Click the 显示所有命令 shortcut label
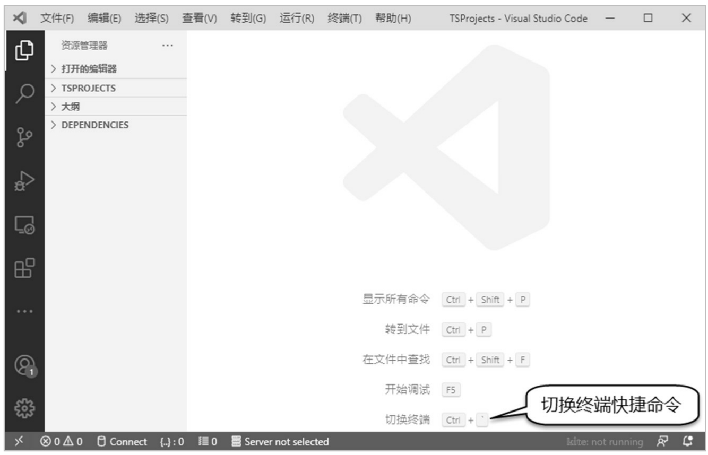The image size is (708, 455). pos(396,299)
